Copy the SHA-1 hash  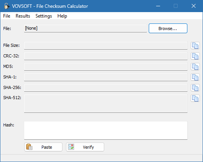click(x=195, y=77)
